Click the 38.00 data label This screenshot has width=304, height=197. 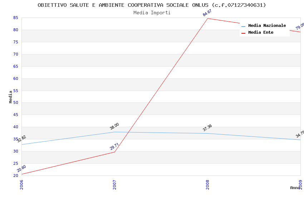114,126
